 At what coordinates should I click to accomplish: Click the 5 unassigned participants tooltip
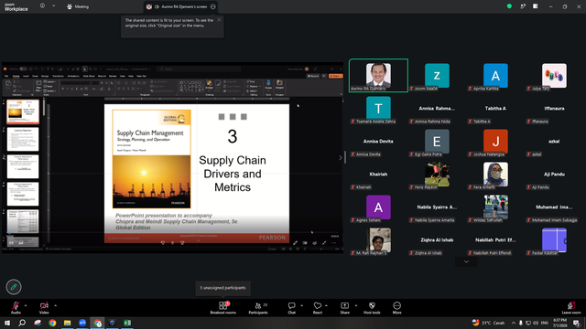pos(223,288)
